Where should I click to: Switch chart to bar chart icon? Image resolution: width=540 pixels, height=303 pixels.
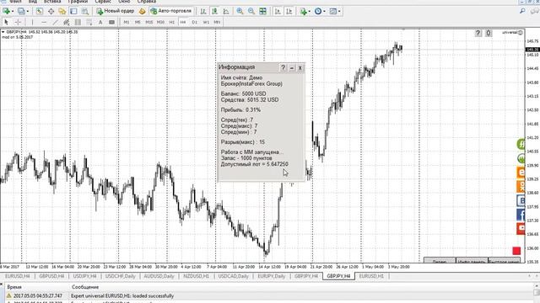point(203,11)
